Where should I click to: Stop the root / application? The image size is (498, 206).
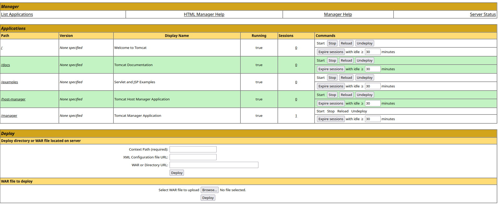click(x=332, y=43)
